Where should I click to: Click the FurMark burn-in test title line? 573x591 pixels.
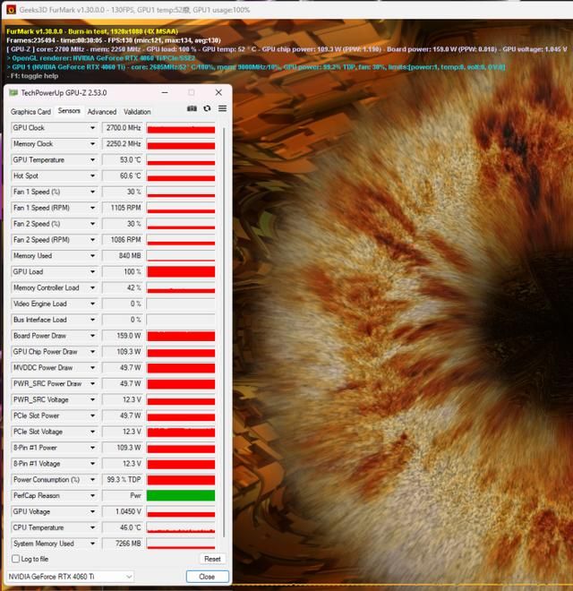tap(92, 31)
